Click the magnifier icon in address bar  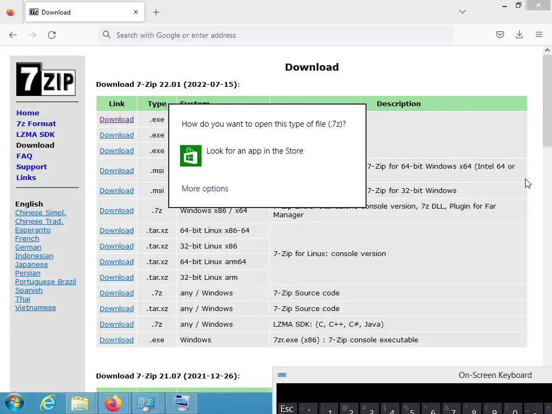(x=106, y=34)
